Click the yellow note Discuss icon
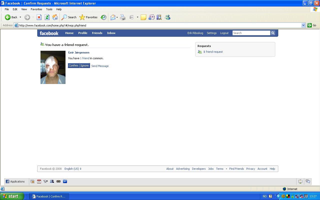This screenshot has width=320, height=200. click(143, 17)
